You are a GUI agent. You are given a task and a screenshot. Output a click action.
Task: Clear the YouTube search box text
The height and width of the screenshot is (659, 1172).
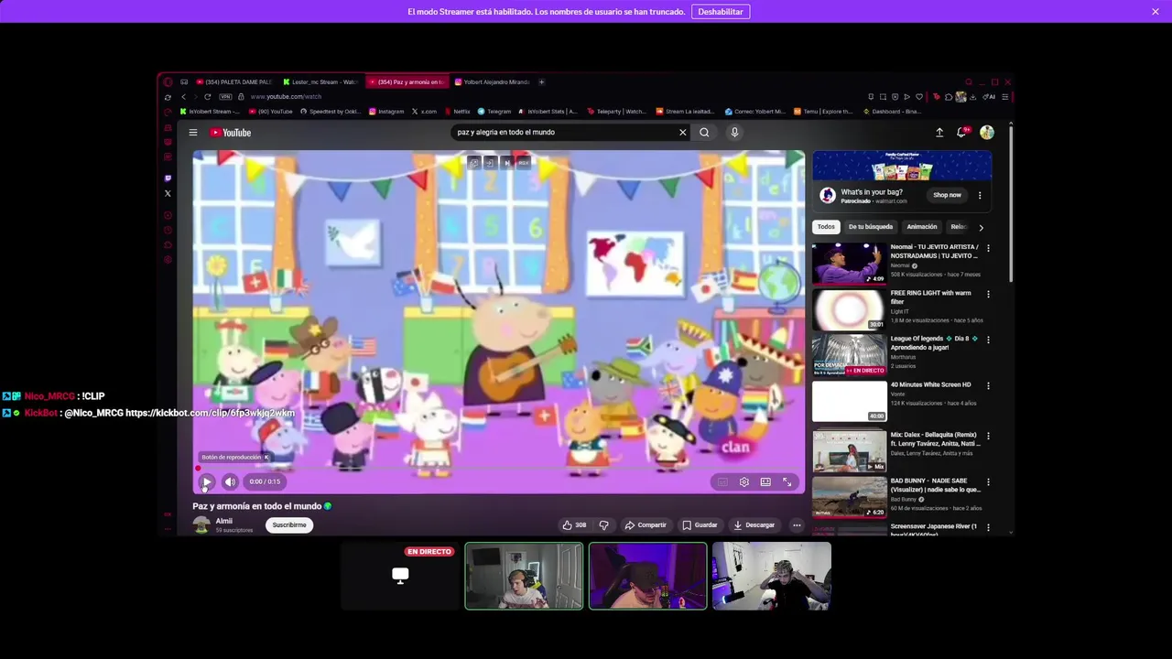(682, 133)
